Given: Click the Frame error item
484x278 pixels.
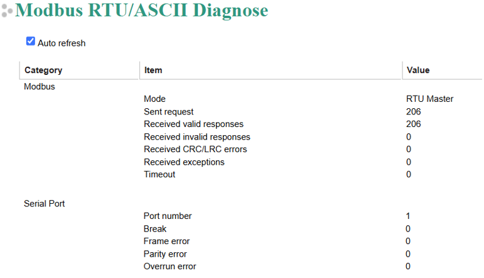Looking at the screenshot, I should (x=166, y=241).
